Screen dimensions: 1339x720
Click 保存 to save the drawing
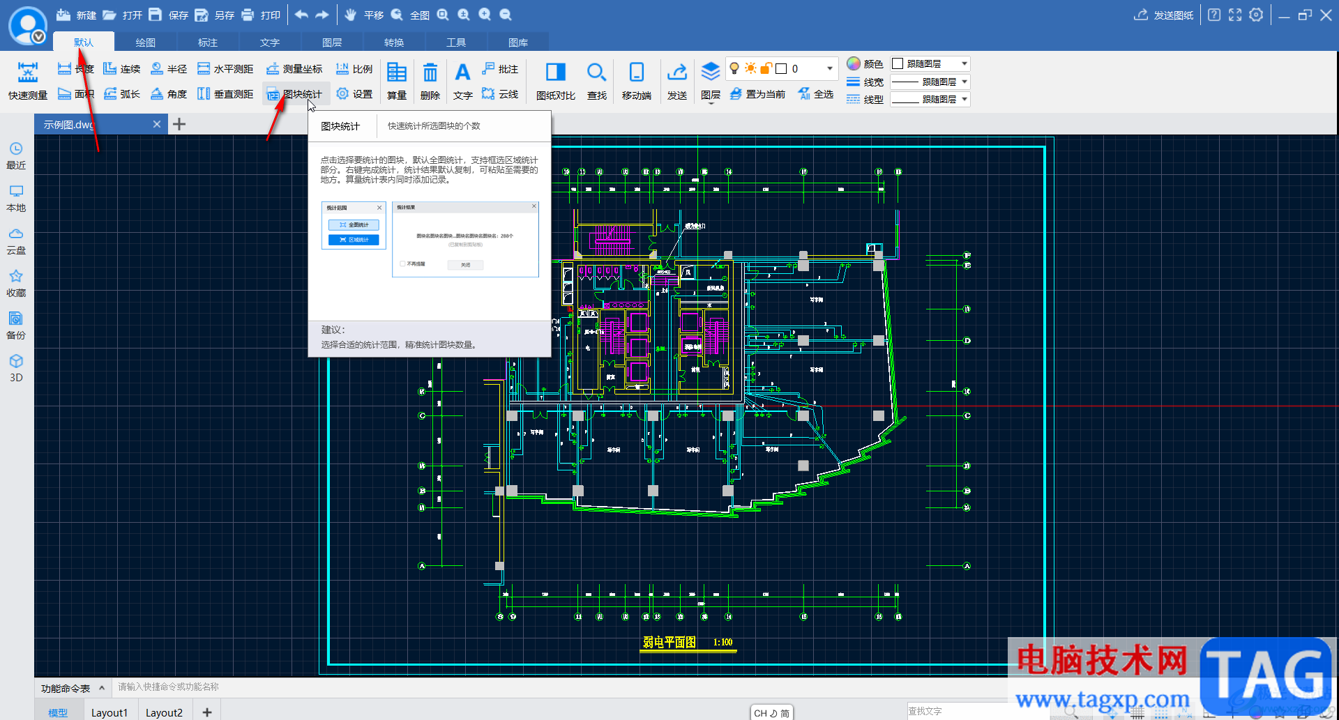click(168, 15)
